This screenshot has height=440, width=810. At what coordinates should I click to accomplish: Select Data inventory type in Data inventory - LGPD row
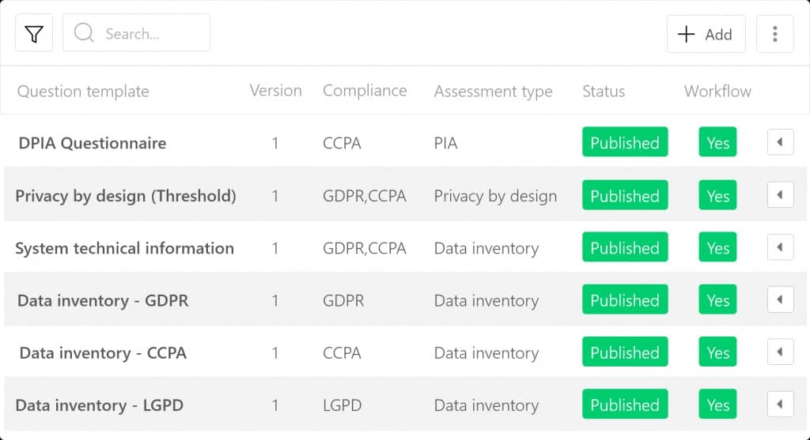pyautogui.click(x=486, y=405)
